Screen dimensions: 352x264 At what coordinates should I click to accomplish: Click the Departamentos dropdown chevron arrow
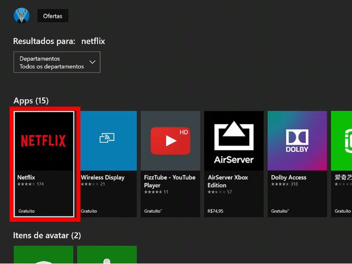click(x=92, y=62)
